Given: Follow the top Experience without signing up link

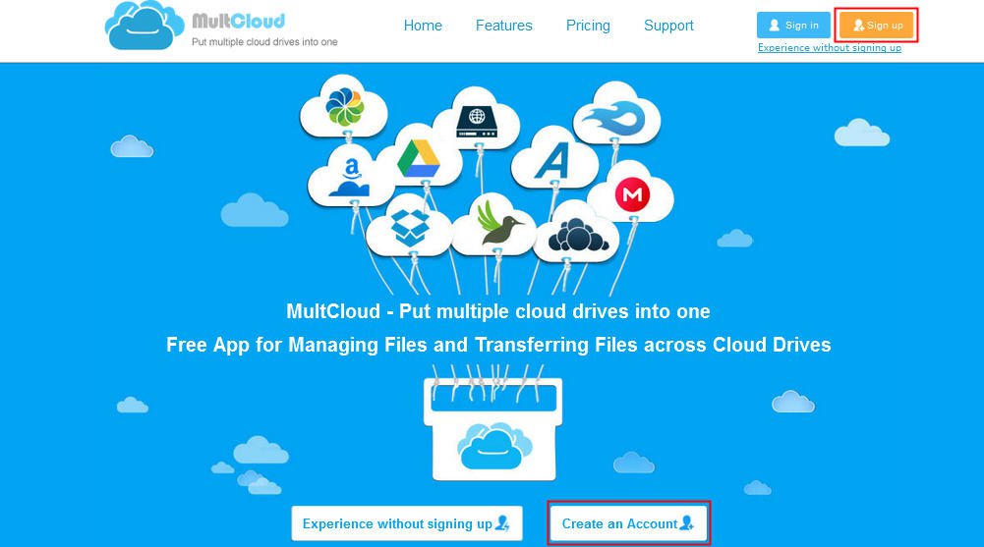Looking at the screenshot, I should 829,47.
